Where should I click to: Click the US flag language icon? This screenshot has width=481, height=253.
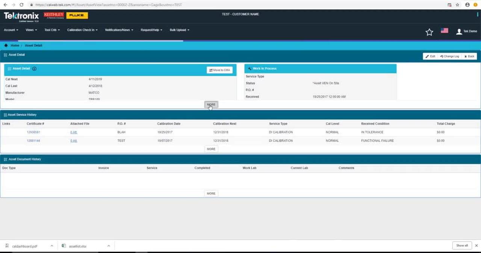(445, 31)
